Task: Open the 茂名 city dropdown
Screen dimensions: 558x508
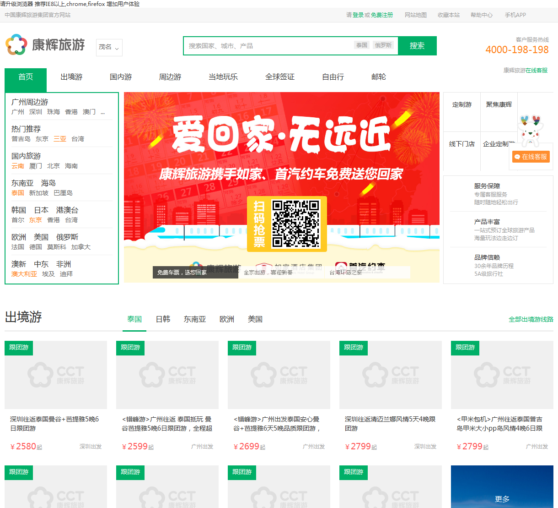Action: click(x=109, y=47)
